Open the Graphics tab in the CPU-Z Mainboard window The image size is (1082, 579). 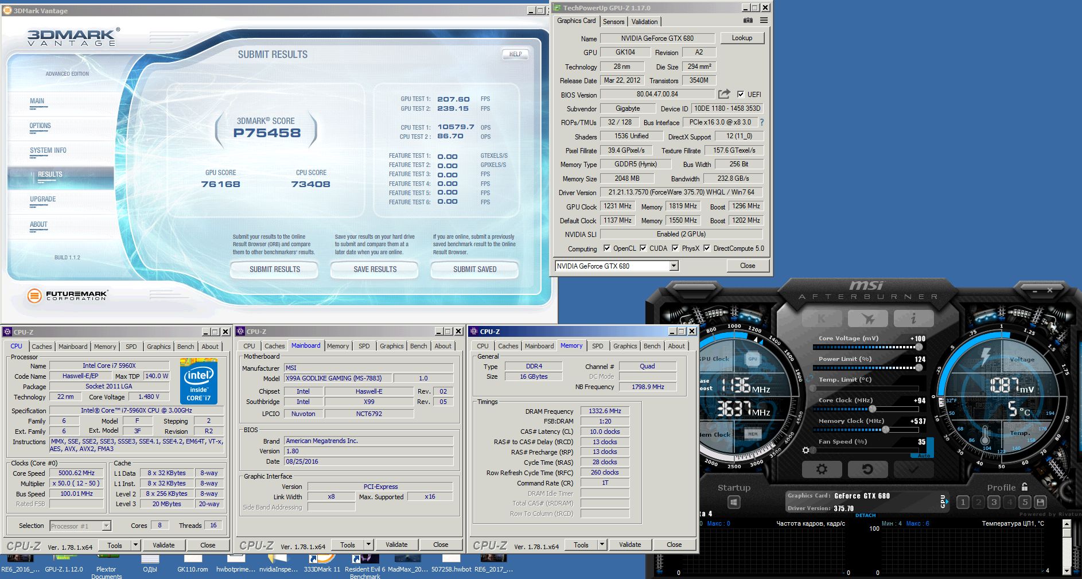click(391, 346)
